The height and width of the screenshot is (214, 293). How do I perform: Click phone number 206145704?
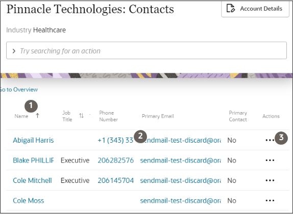[116, 180]
